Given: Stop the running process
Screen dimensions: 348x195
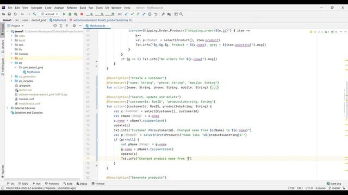Looking at the screenshot, I should pyautogui.click(x=82, y=14).
